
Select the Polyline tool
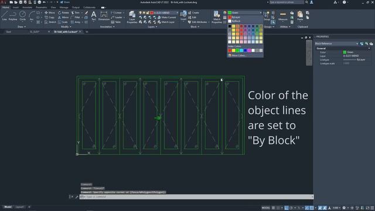coord(13,16)
